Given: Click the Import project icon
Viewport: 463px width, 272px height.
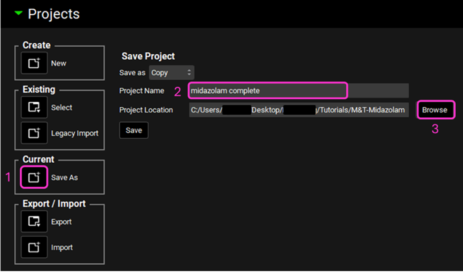Looking at the screenshot, I should click(x=33, y=247).
